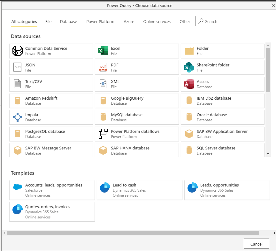Click the horizontal scrollbar right arrow
This screenshot has height=251, width=276.
coord(274,233)
